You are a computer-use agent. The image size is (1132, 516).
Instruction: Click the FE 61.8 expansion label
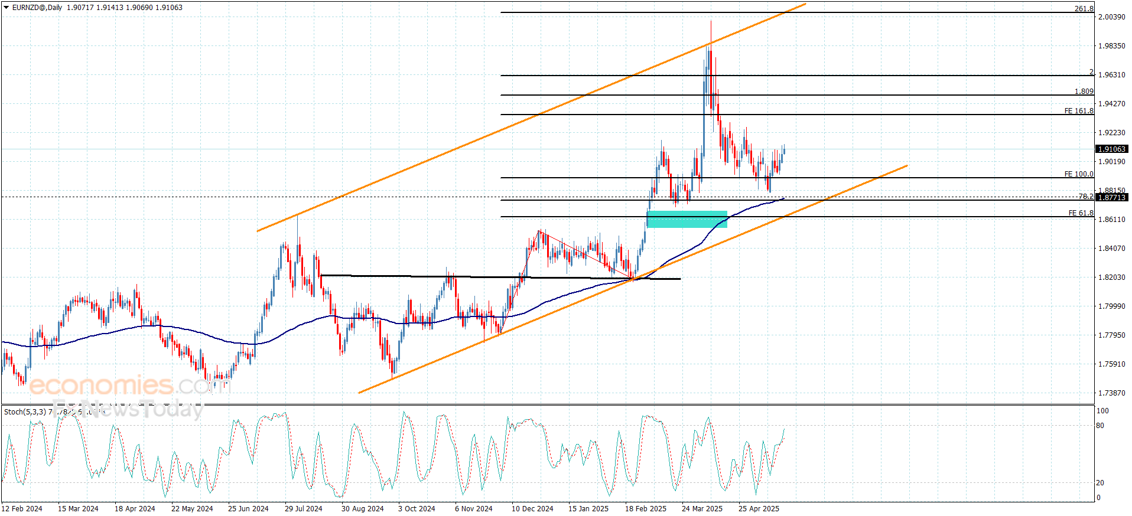(x=1081, y=213)
